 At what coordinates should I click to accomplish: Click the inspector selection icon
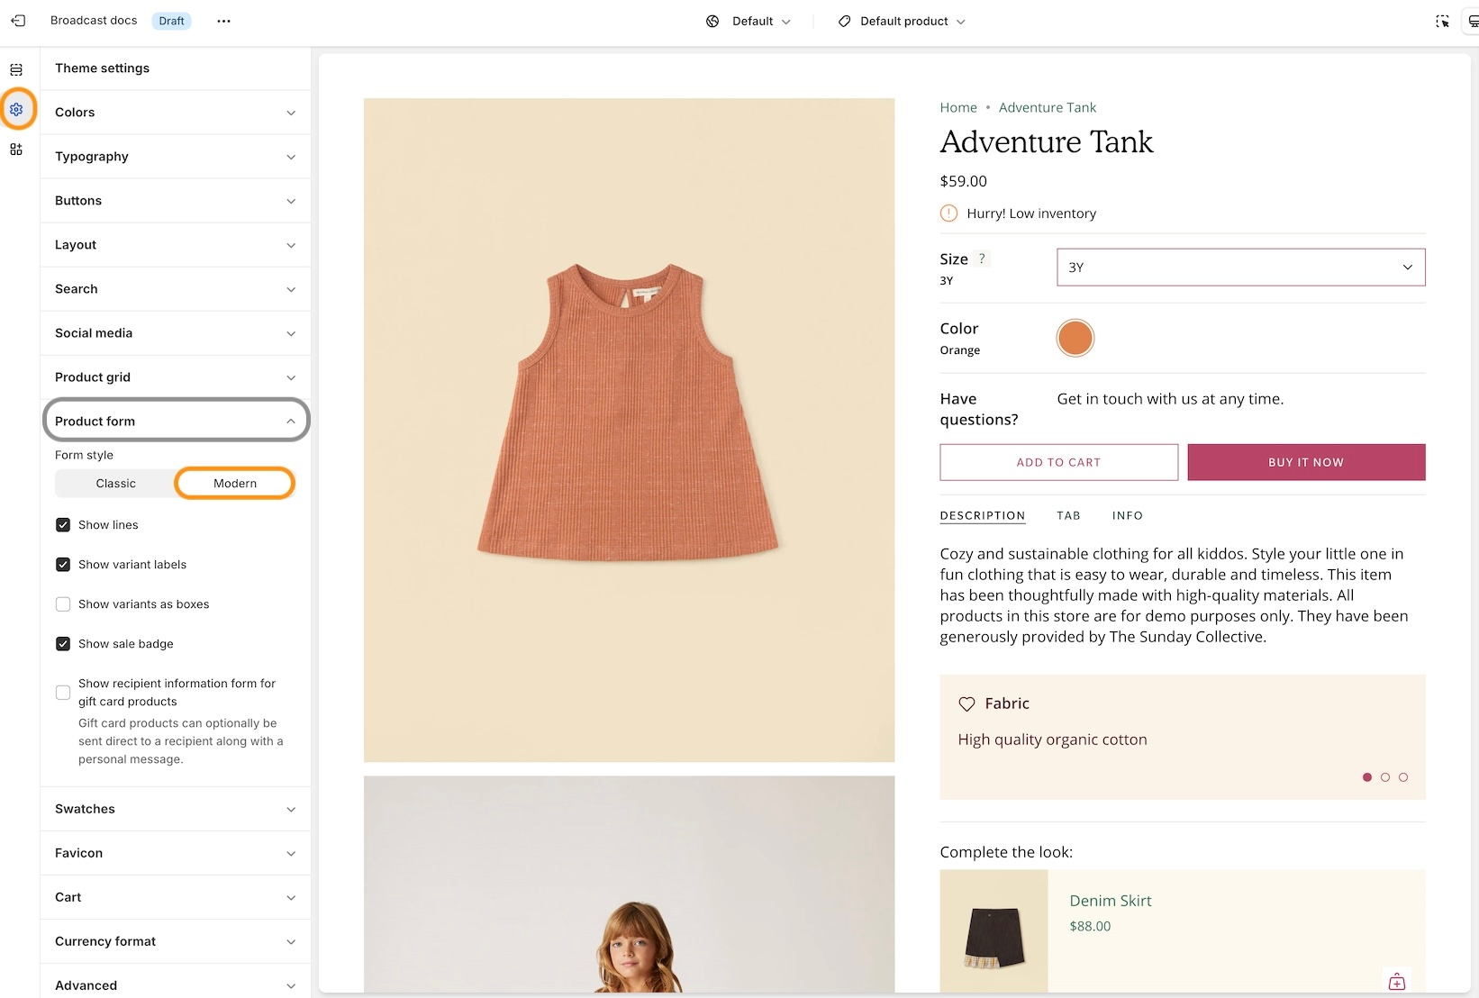tap(1441, 21)
